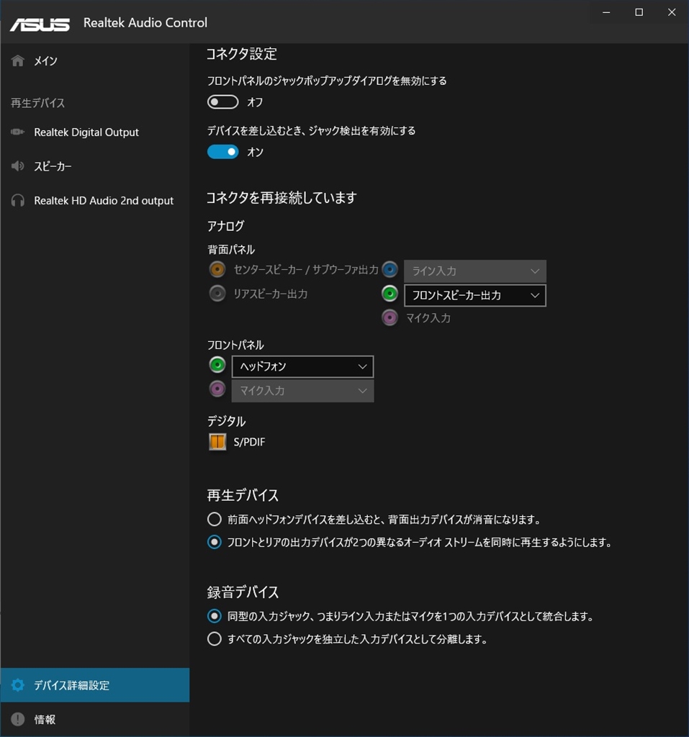This screenshot has width=689, height=737.
Task: Click the pink rear panel mic jack icon
Action: point(390,317)
